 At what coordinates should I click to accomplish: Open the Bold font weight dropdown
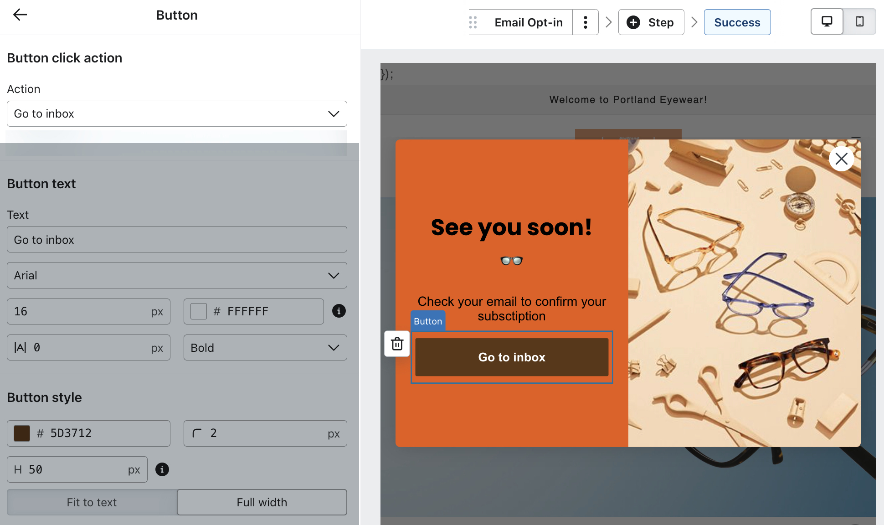(265, 348)
